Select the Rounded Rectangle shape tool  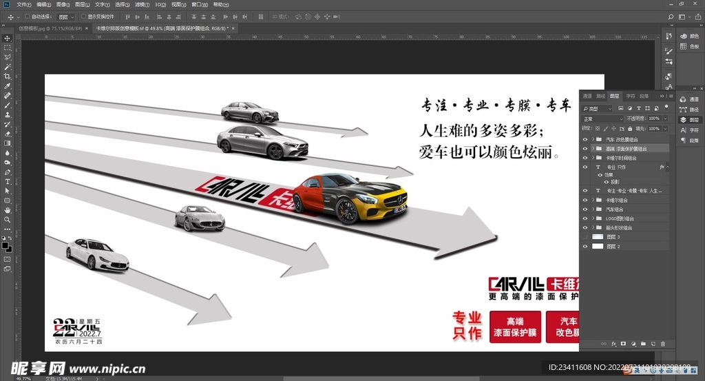pyautogui.click(x=7, y=200)
